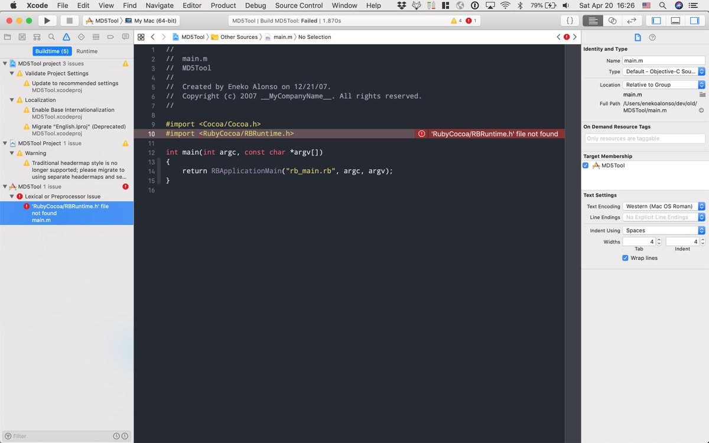Go forward in editor history
The width and height of the screenshot is (709, 443).
pos(164,37)
